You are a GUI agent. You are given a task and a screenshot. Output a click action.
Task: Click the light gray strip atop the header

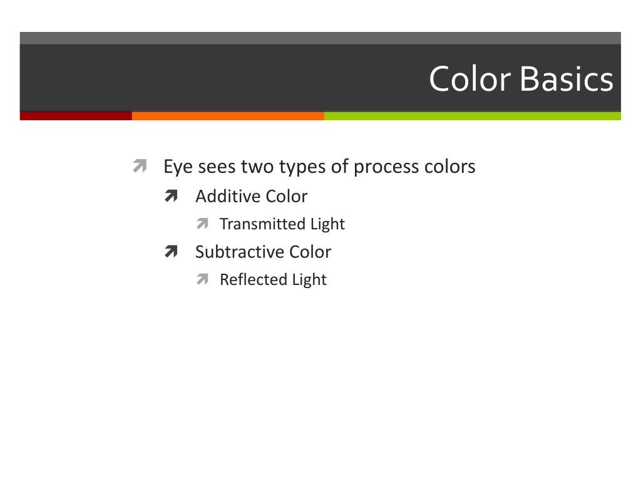pyautogui.click(x=320, y=38)
